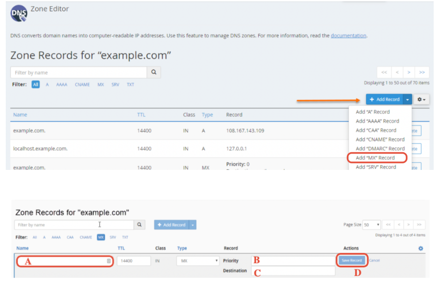Choose Add "AAAA" Record in the dropdown

coord(377,121)
